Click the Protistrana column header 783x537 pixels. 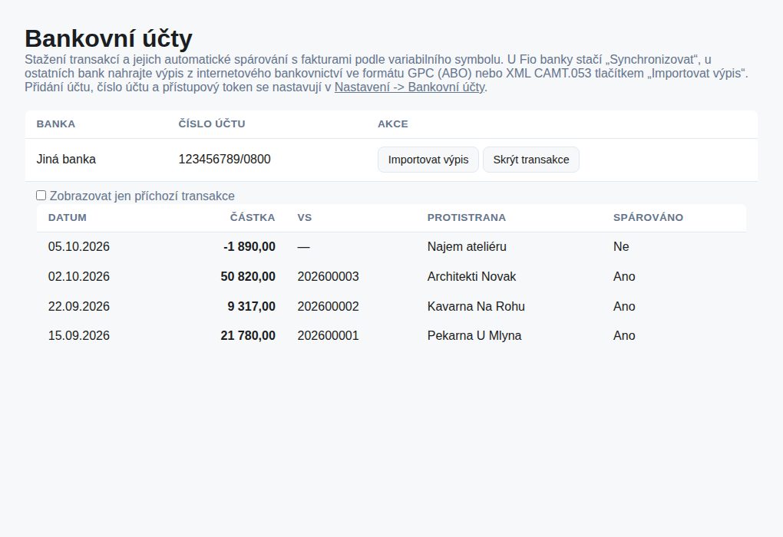[467, 218]
